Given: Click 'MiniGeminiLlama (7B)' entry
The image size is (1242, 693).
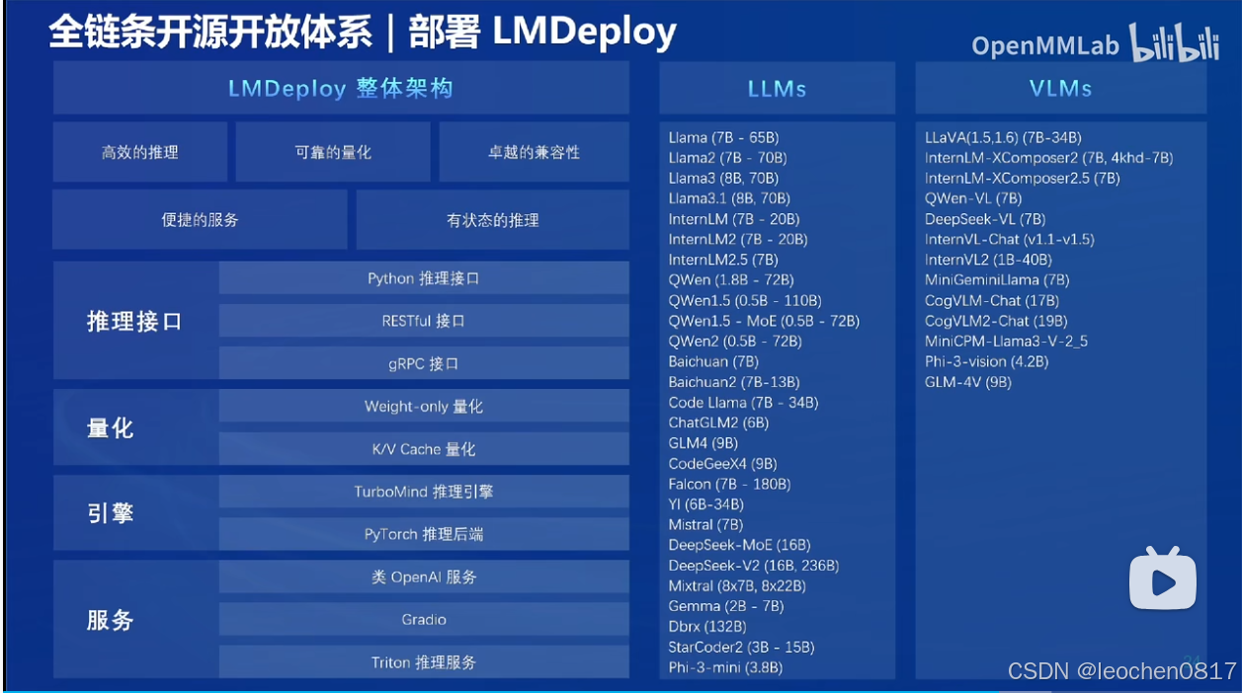Looking at the screenshot, I should pyautogui.click(x=997, y=280).
